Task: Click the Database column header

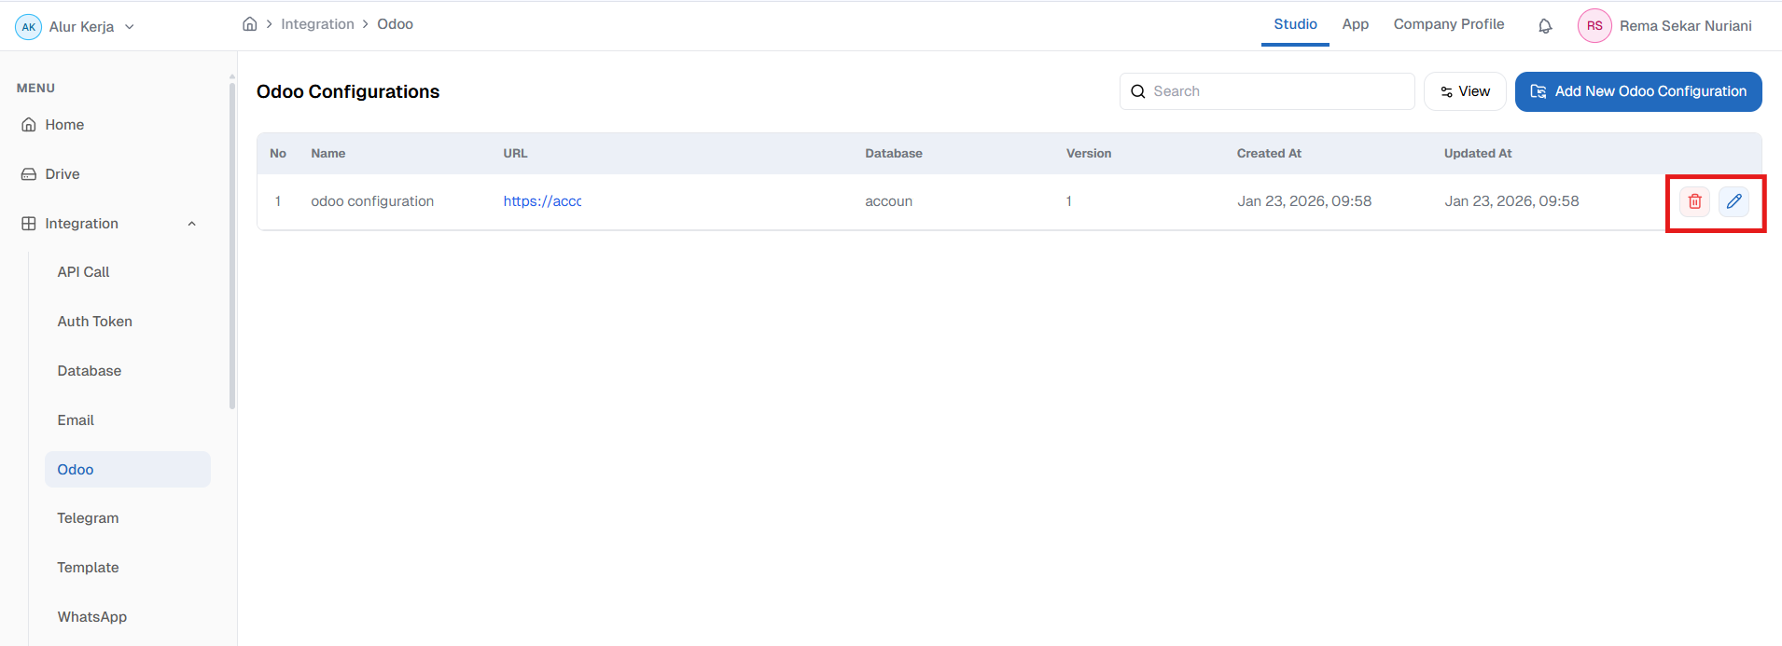Action: (x=893, y=154)
